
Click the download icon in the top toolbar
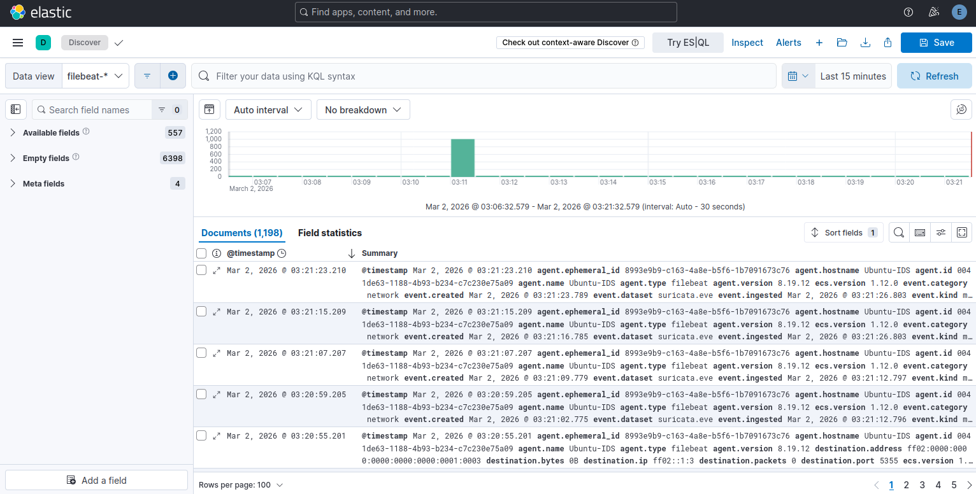[x=865, y=43]
